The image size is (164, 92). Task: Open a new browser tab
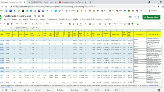[x=91, y=2]
